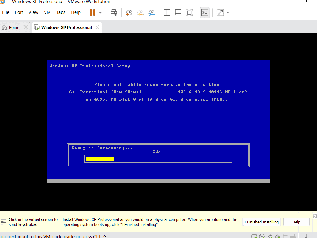Click the message log status icon
Screen dimensions: 317x238
pos(304,236)
